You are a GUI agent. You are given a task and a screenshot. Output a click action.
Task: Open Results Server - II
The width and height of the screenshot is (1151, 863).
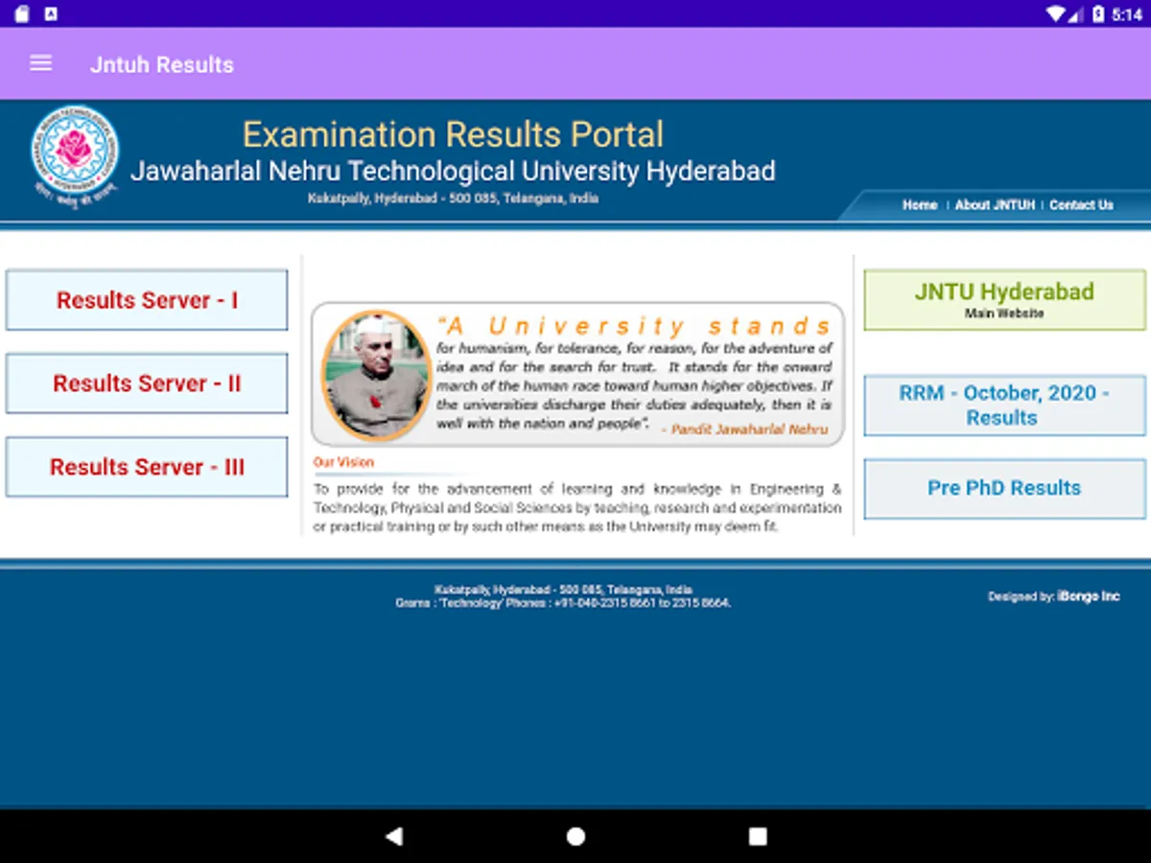pyautogui.click(x=147, y=384)
